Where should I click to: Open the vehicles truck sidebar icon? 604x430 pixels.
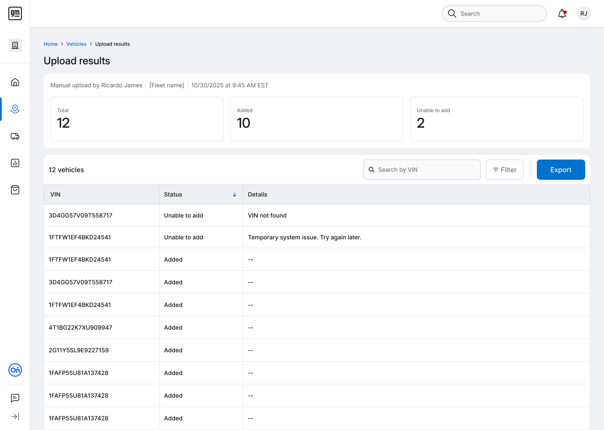(x=15, y=136)
